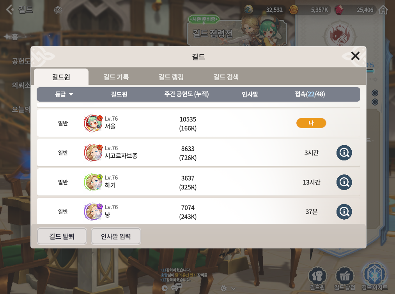Click the 인사말 입력 button
Image resolution: width=395 pixels, height=294 pixels.
coord(116,236)
